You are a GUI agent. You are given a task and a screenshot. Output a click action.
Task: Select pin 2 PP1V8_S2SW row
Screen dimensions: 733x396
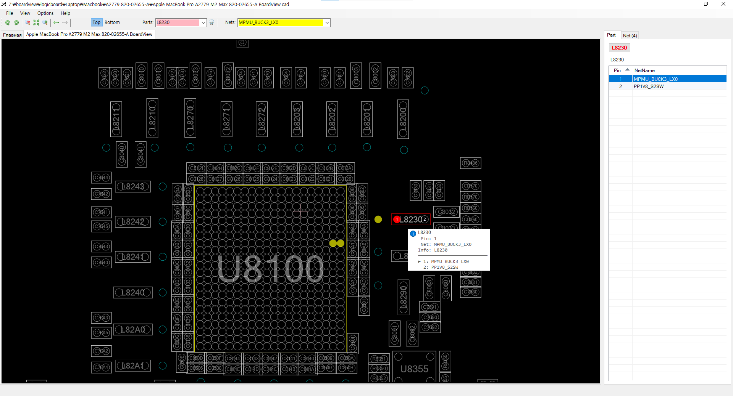pyautogui.click(x=668, y=86)
